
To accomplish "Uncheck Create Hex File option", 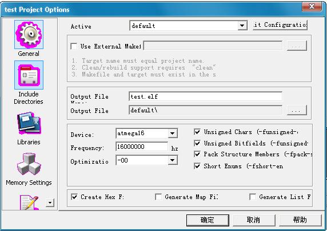I will coord(74,197).
